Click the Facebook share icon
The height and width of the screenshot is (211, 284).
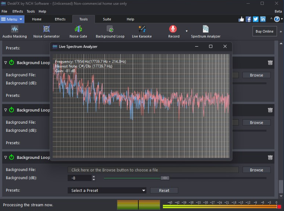[x=249, y=19]
